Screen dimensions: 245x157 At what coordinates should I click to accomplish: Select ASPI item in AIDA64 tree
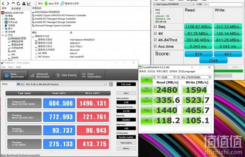coord(13,51)
